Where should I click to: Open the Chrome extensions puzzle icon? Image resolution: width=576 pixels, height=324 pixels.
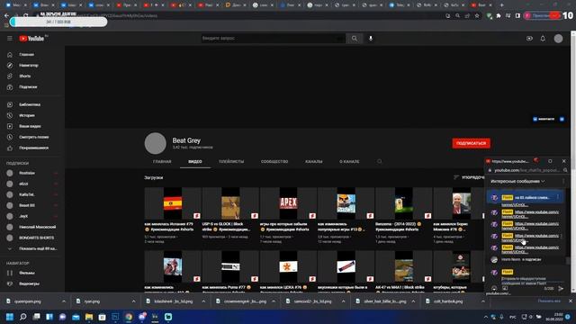tap(499, 16)
